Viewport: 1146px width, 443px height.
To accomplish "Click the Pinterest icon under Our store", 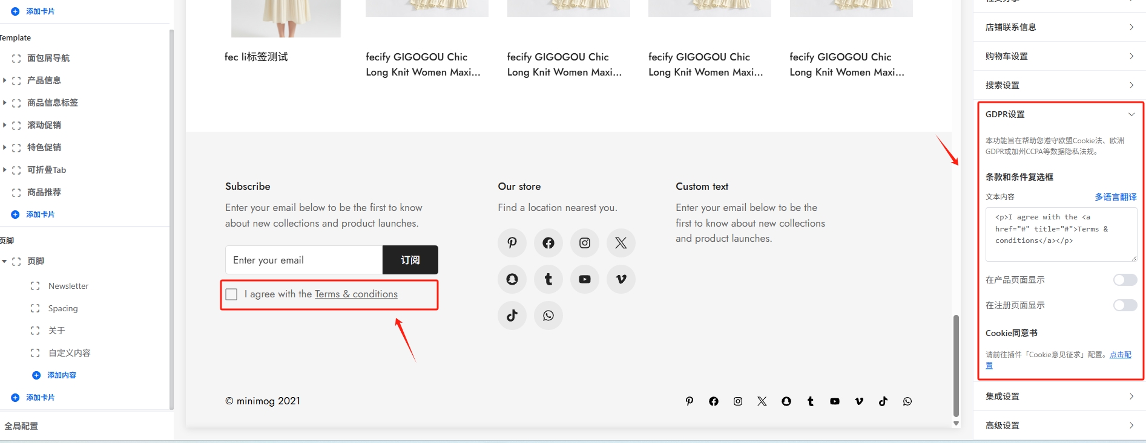I will (512, 243).
